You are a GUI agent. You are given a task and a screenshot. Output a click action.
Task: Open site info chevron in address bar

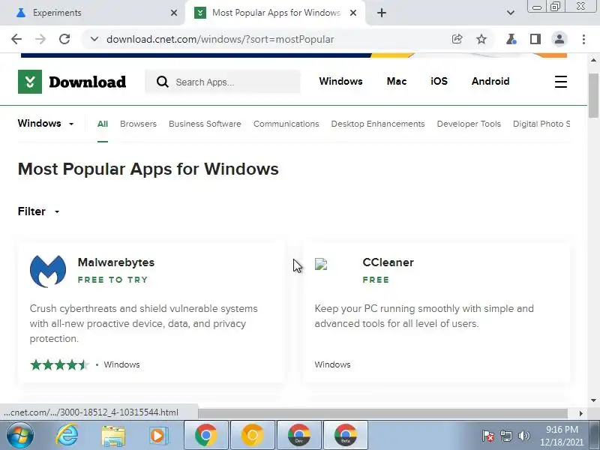[x=94, y=39]
